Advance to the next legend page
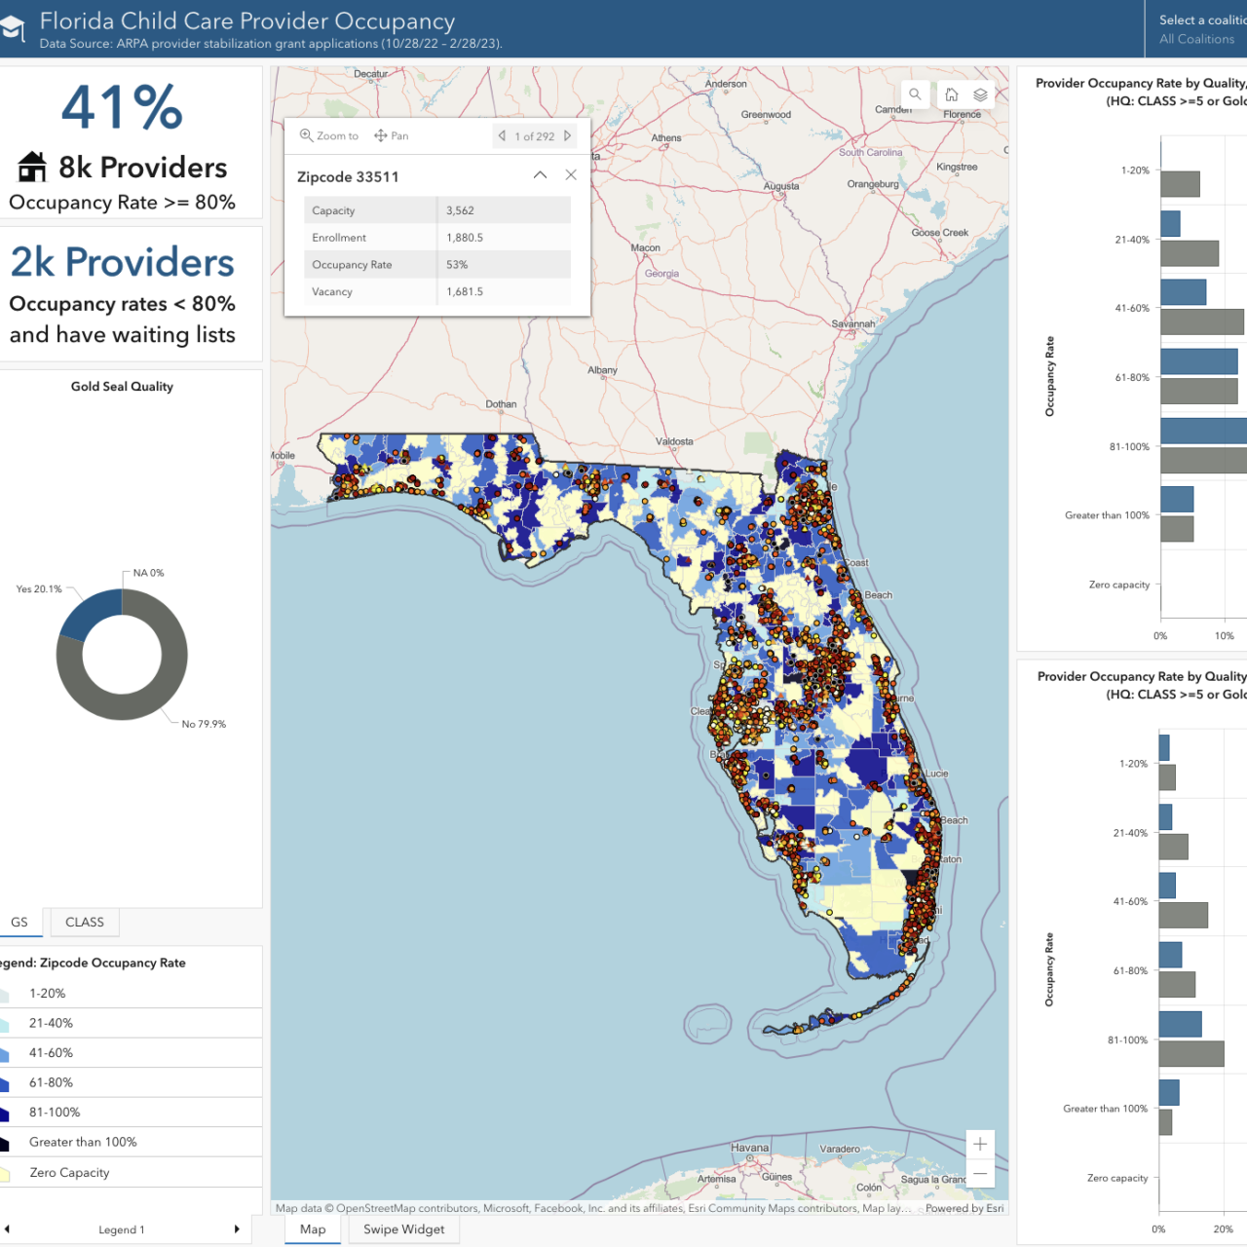This screenshot has height=1247, width=1247. click(237, 1229)
